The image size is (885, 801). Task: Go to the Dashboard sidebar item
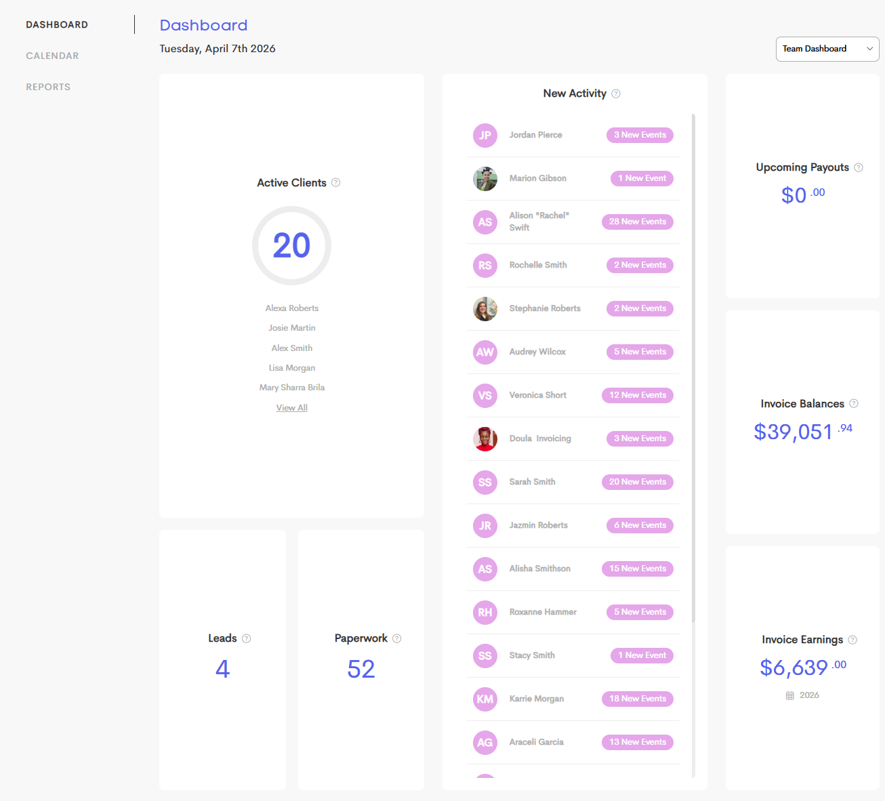(x=57, y=24)
